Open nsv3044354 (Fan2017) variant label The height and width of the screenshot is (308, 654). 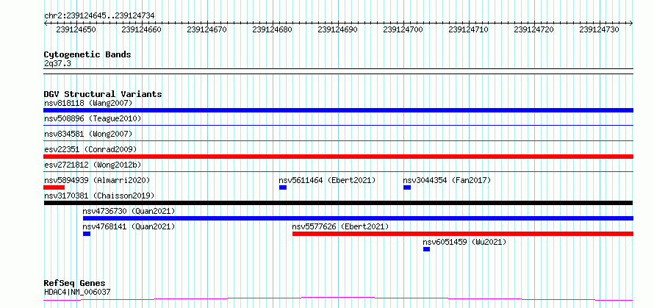(x=447, y=180)
